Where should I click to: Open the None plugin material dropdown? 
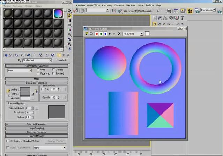[50, 148]
